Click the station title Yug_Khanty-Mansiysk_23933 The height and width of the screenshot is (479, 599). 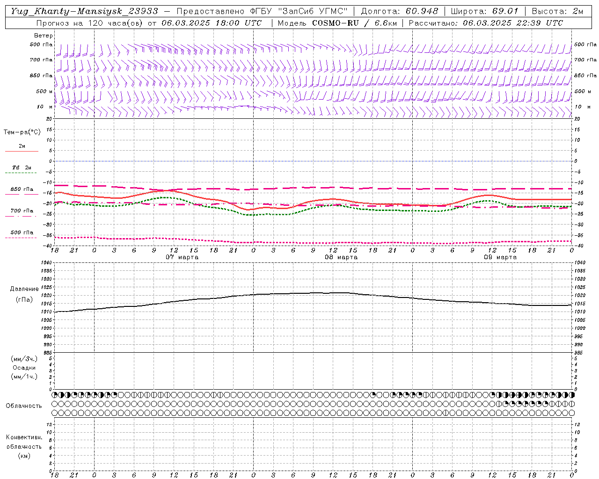click(85, 11)
